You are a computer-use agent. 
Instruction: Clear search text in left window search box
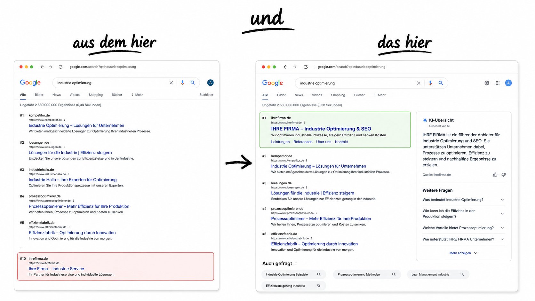(171, 83)
